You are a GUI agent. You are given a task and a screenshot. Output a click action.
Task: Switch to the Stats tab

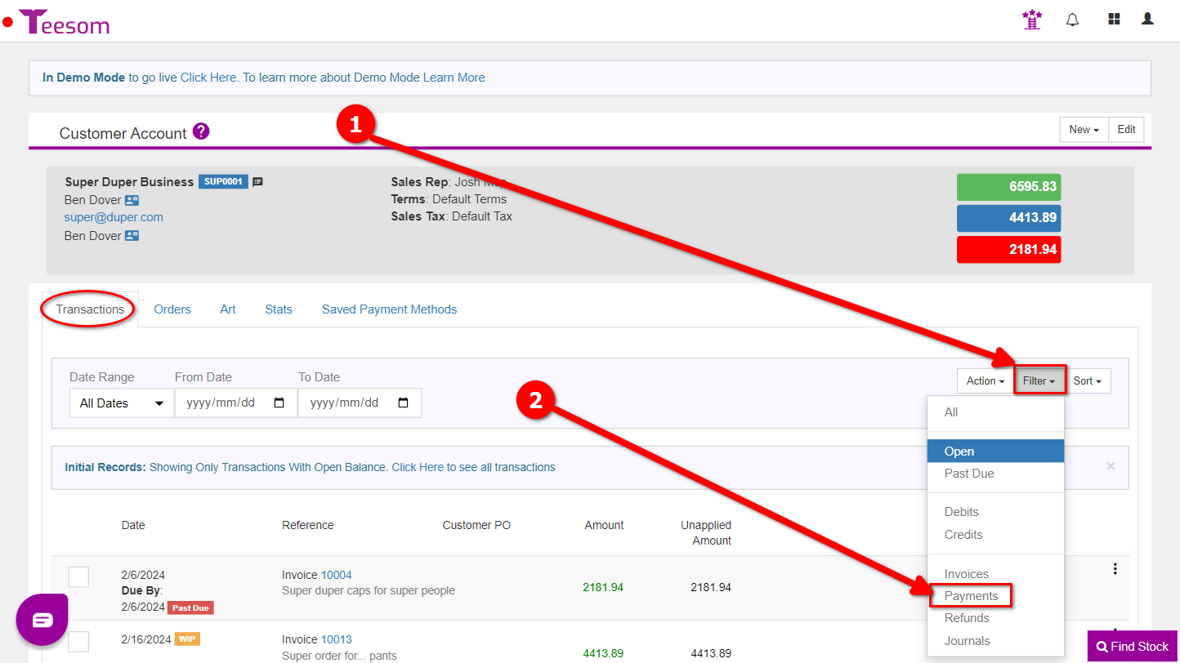click(279, 309)
